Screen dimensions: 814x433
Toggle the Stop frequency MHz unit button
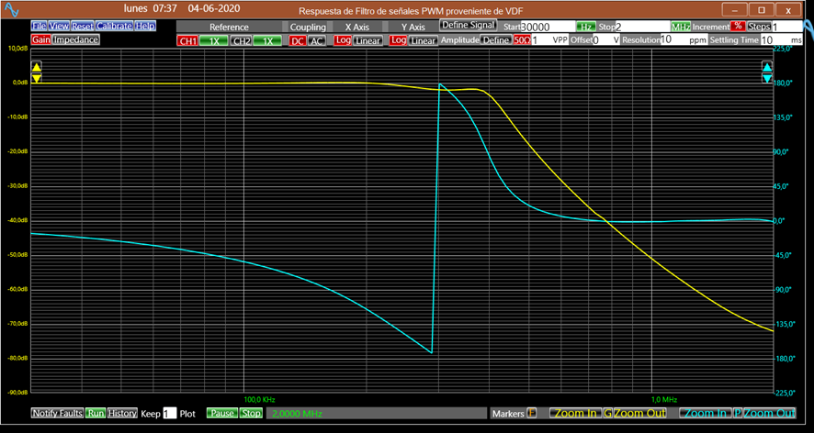pyautogui.click(x=681, y=27)
